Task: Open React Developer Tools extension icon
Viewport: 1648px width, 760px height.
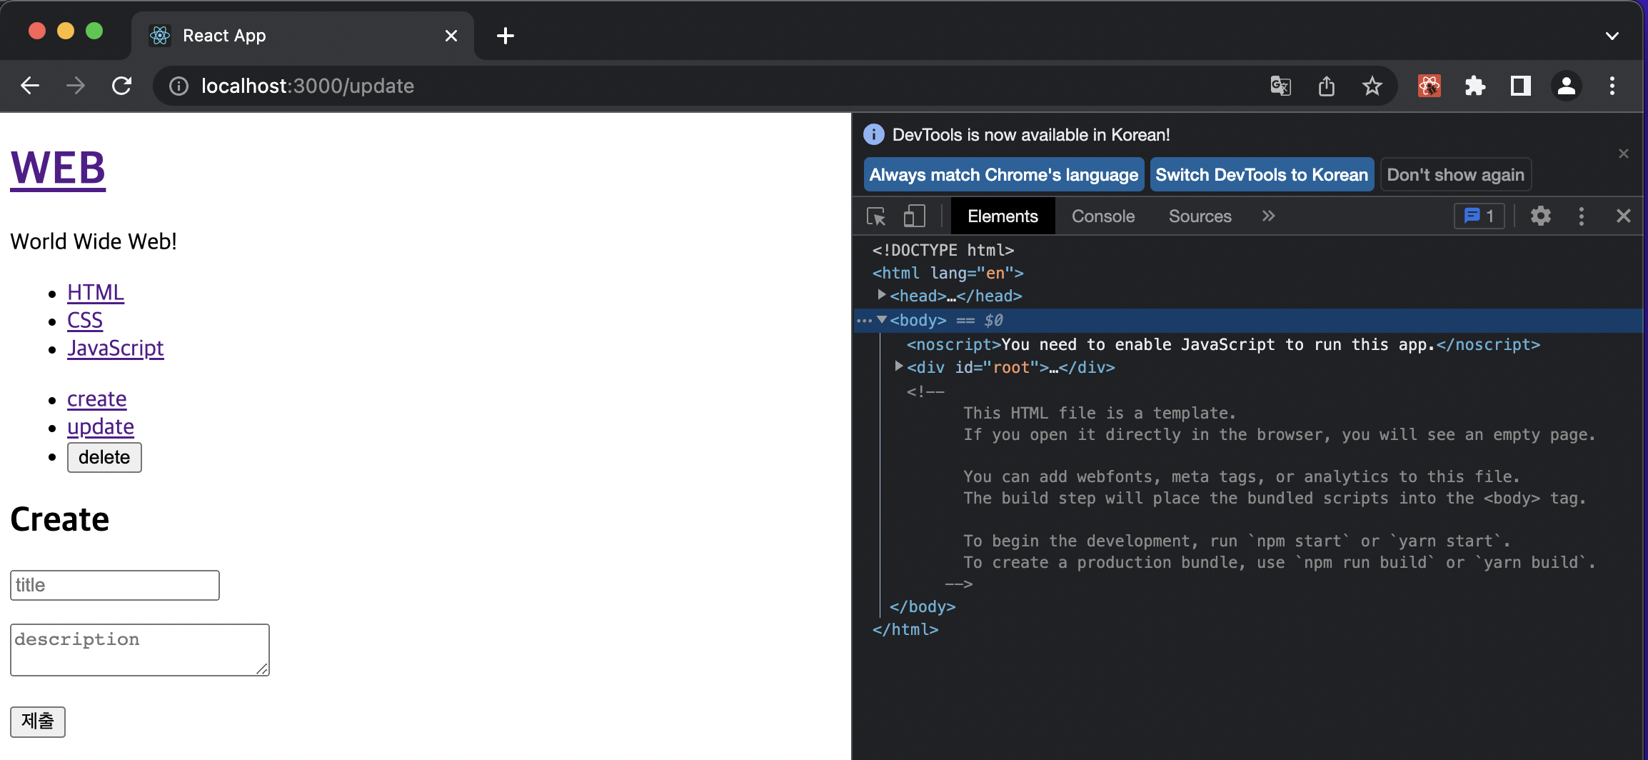Action: [x=1430, y=86]
